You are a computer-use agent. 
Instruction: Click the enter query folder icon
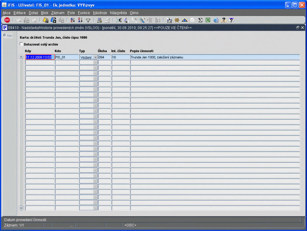click(45, 20)
